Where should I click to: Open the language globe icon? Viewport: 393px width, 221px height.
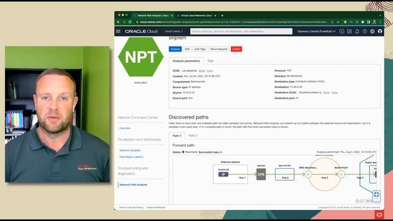373,31
